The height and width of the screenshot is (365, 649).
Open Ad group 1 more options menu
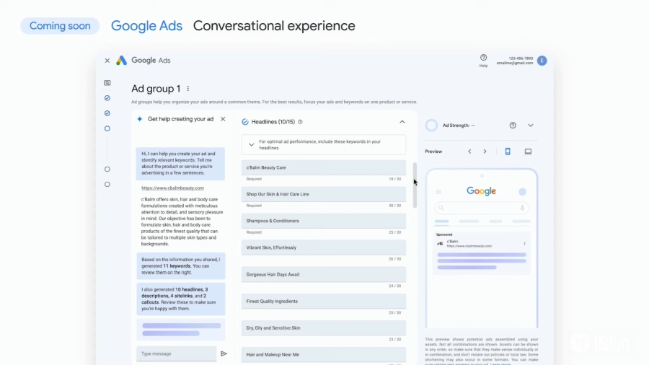point(188,89)
